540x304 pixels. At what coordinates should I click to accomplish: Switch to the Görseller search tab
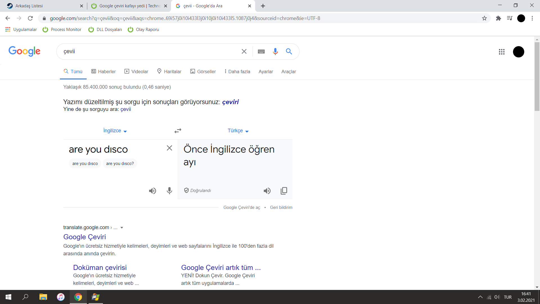coord(203,71)
